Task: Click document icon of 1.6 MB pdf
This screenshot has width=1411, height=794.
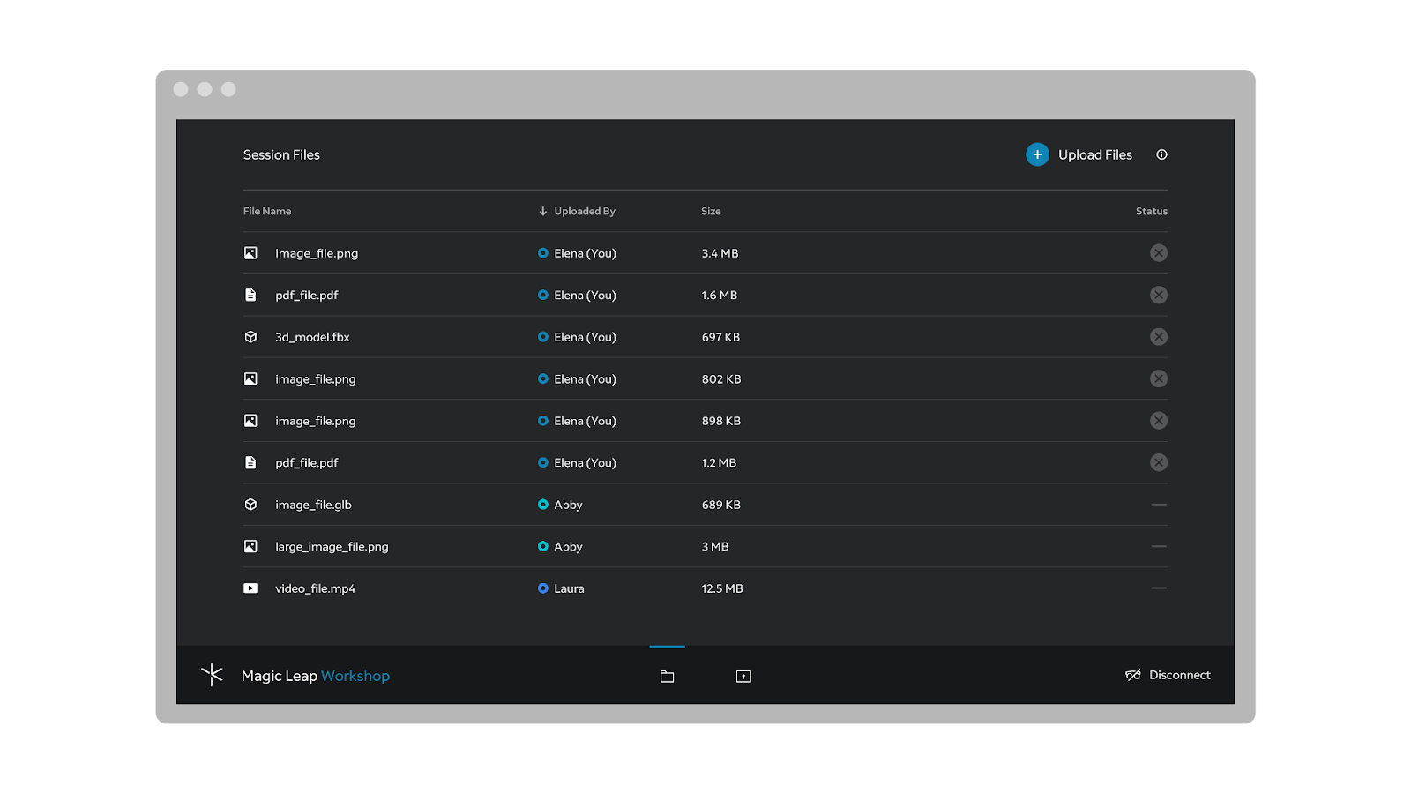Action: point(250,295)
